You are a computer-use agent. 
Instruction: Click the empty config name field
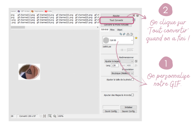[111, 107]
